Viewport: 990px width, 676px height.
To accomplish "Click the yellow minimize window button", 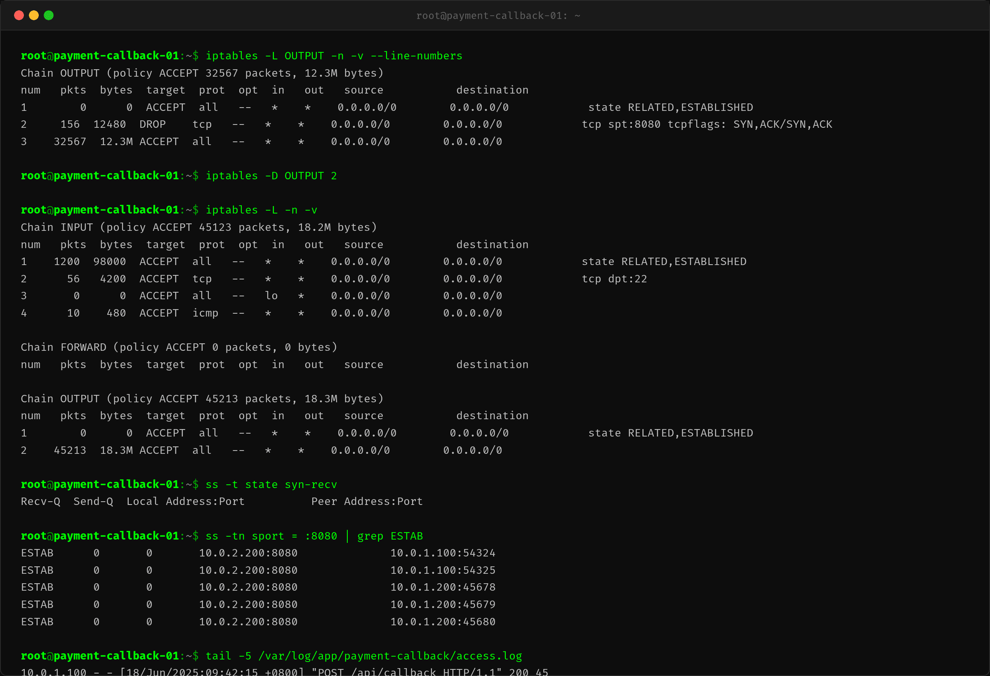I will click(34, 15).
